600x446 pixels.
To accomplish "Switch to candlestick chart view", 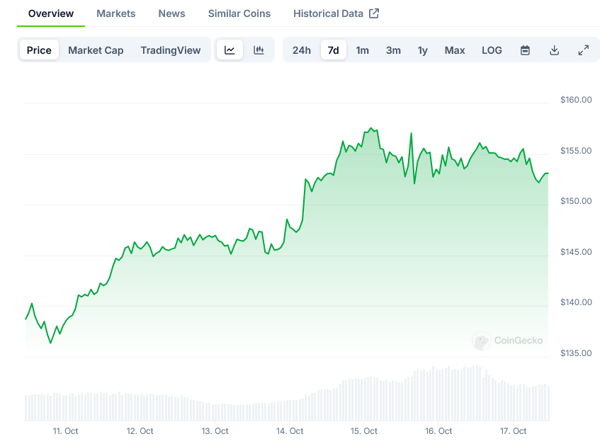I will 259,50.
